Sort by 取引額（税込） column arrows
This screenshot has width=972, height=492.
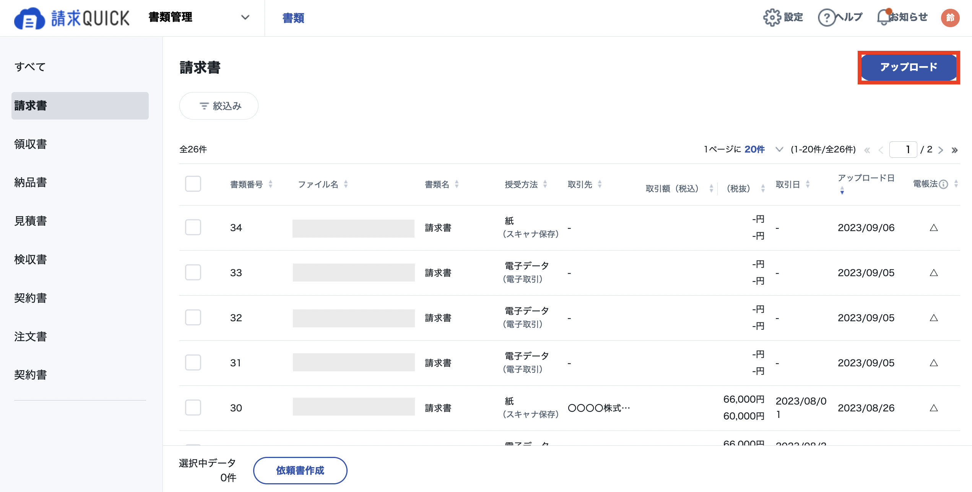(711, 188)
